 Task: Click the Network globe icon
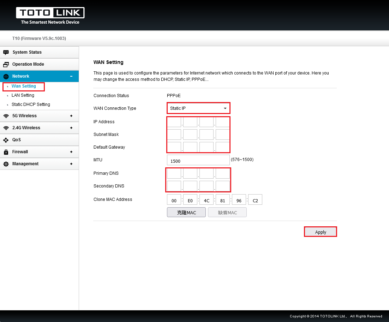click(6, 77)
